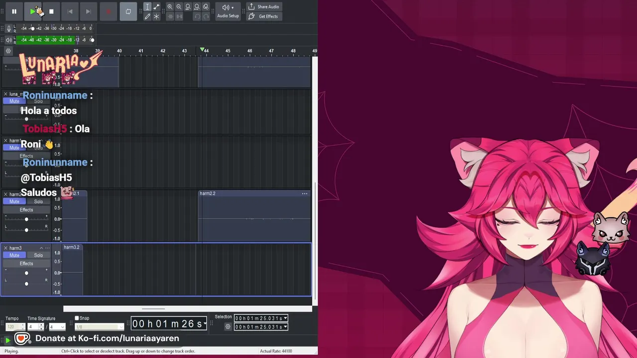Click the speaker playback meter icon
Viewport: 637px width, 358px height.
tap(8, 40)
